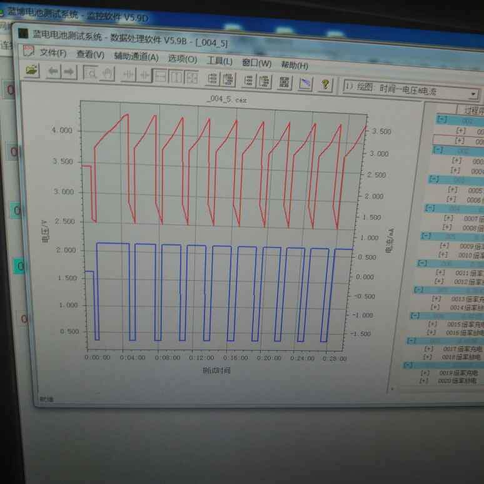Screen dimensions: 484x484
Task: Click the chart title _004_5.cex
Action: pyautogui.click(x=228, y=99)
